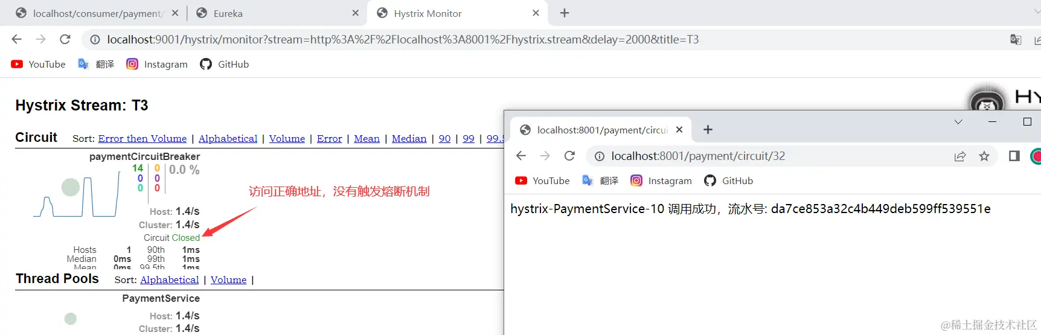Click the main window URL address field
Viewport: 1041px width, 335px height.
coord(543,39)
